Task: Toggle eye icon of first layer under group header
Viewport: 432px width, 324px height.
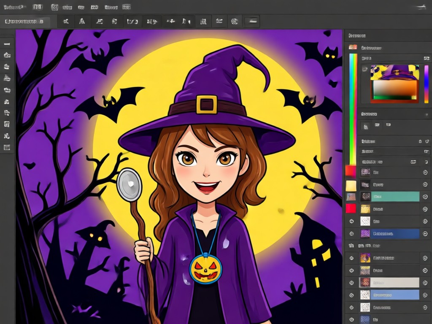Action: 351,258
